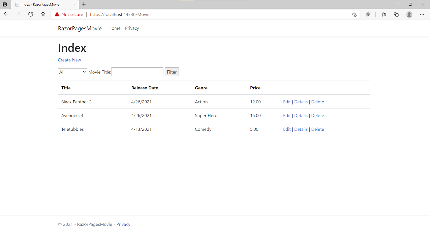
Task: Delete the Black Panther 2 movie
Action: (x=318, y=102)
